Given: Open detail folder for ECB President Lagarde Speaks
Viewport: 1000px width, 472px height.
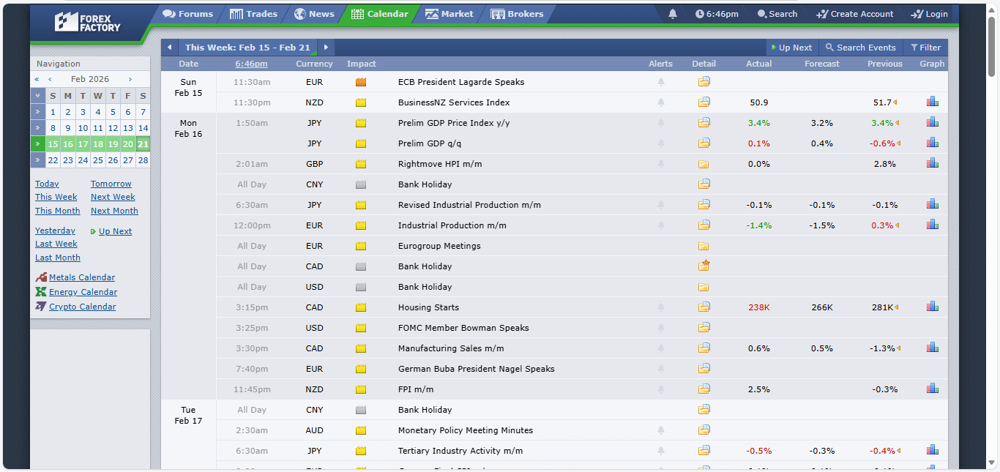Looking at the screenshot, I should point(704,82).
